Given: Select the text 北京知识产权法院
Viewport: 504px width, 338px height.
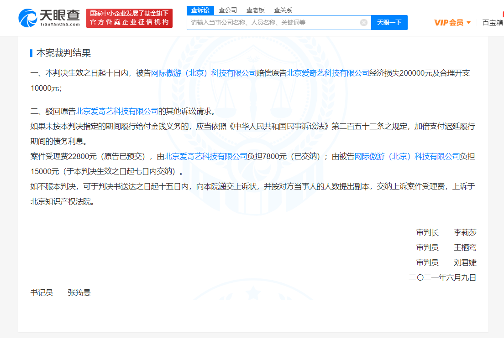Looking at the screenshot, I should [61, 202].
